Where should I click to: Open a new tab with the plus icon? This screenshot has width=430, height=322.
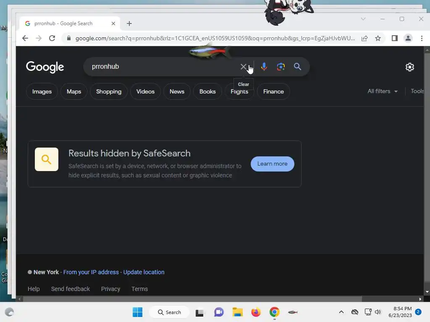pos(129,23)
